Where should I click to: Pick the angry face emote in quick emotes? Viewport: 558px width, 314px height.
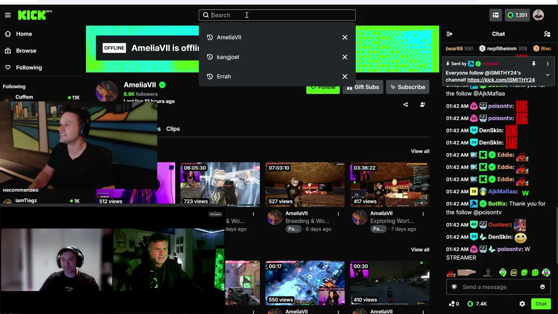coord(514,273)
